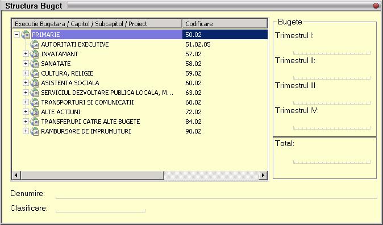383x225 pixels.
Task: Click the Executie Bugetara column header
Action: pos(97,24)
